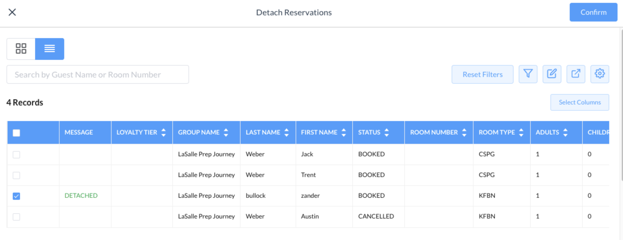Viewport: 623px width, 240px height.
Task: Click the Reset Filters button
Action: 482,74
